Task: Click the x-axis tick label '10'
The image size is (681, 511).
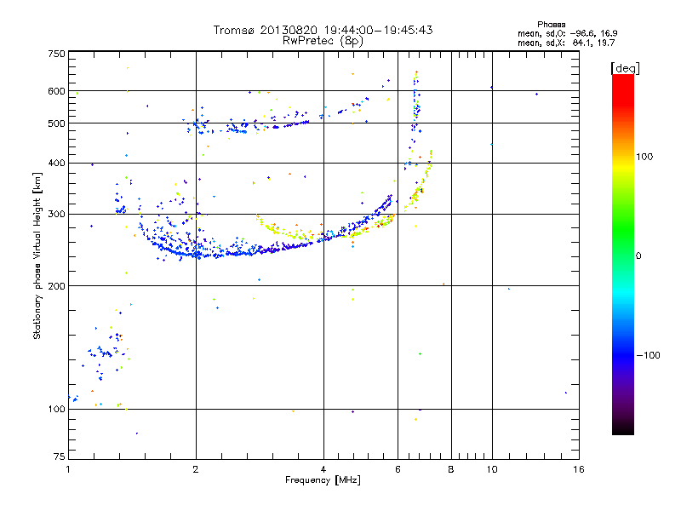Action: pyautogui.click(x=492, y=469)
